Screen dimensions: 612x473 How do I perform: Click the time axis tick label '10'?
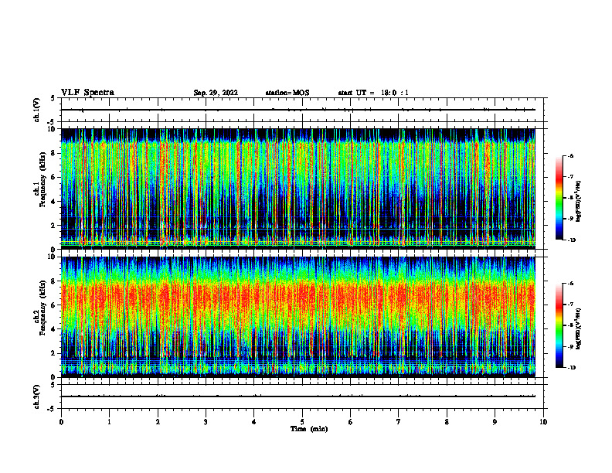point(543,422)
